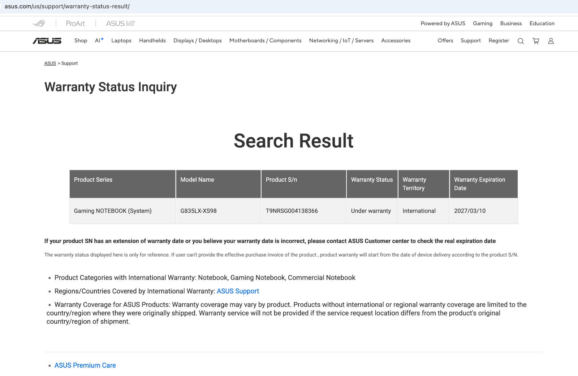578x376 pixels.
Task: Open the site search magnifier
Action: (521, 41)
